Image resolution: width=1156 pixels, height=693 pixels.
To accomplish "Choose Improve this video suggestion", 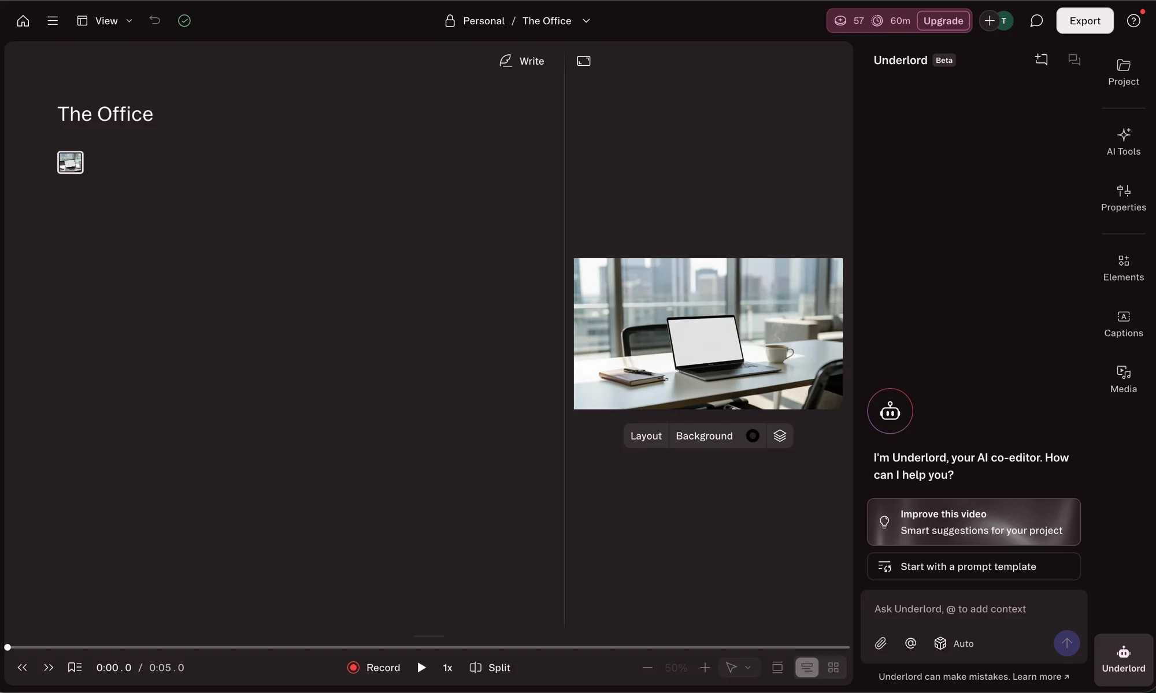I will 974,522.
